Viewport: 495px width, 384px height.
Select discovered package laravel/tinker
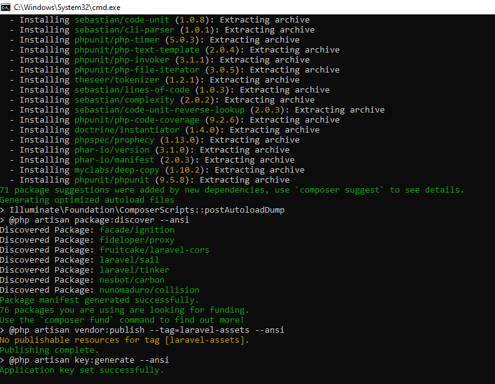click(x=135, y=270)
